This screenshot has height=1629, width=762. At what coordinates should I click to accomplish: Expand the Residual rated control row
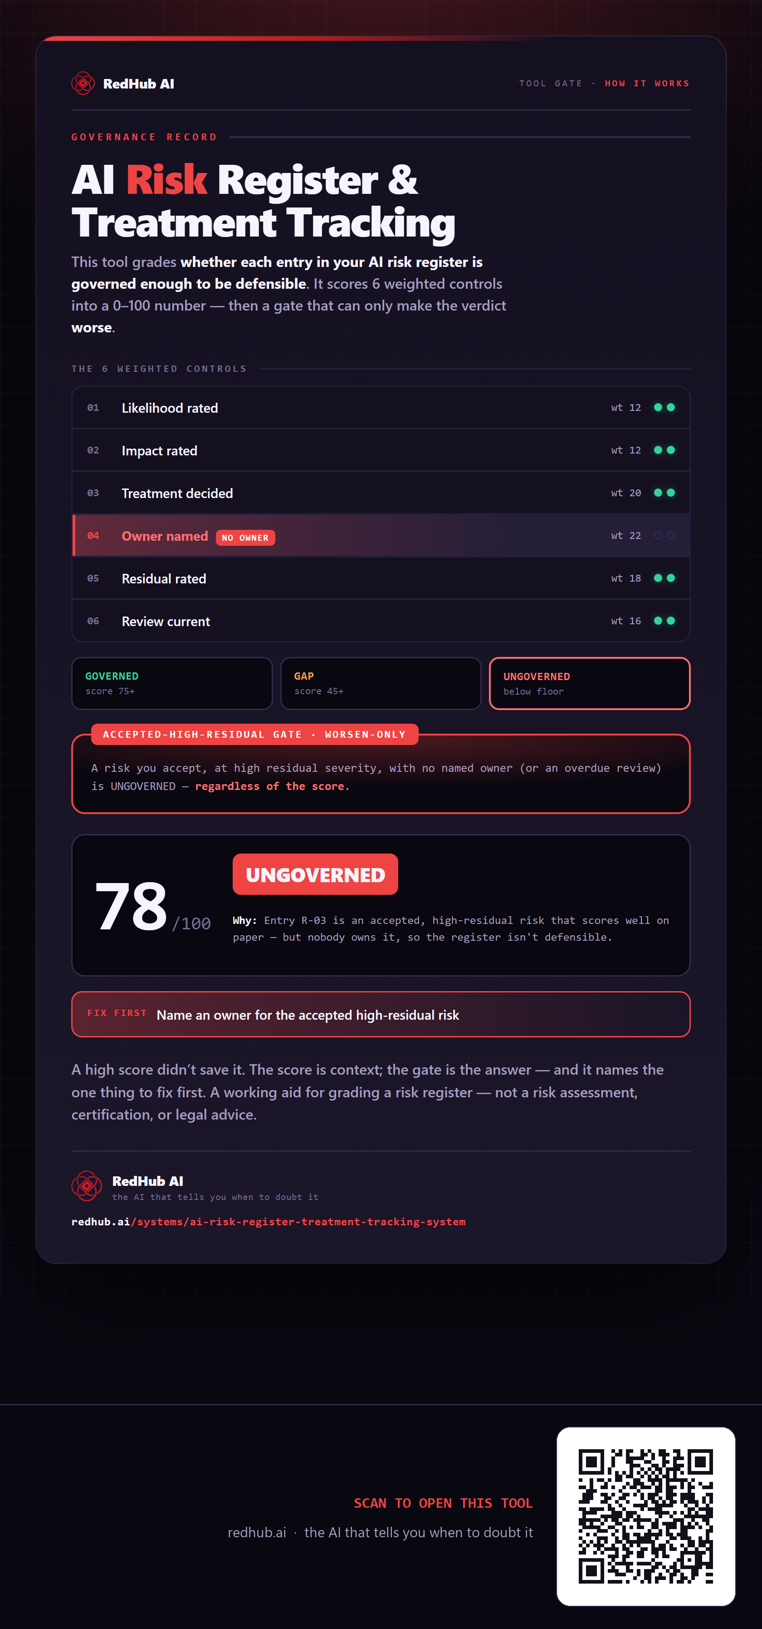pyautogui.click(x=381, y=578)
